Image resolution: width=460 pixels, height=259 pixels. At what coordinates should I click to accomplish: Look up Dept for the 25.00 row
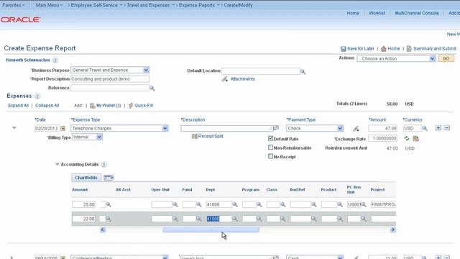tap(235, 204)
